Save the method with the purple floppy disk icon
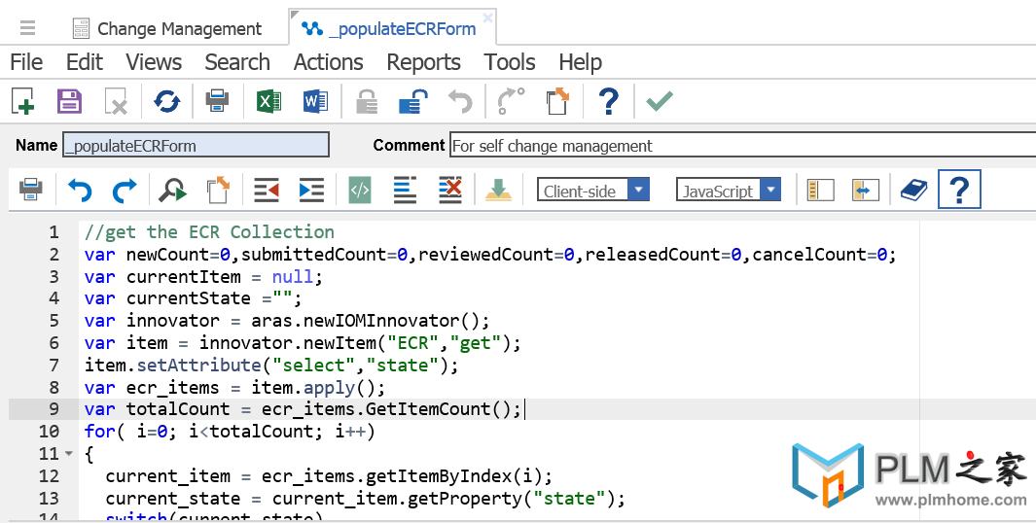The image size is (1036, 523). pos(69,101)
